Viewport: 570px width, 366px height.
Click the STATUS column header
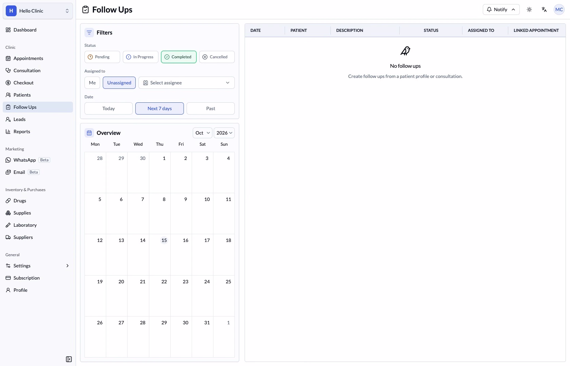(x=431, y=30)
